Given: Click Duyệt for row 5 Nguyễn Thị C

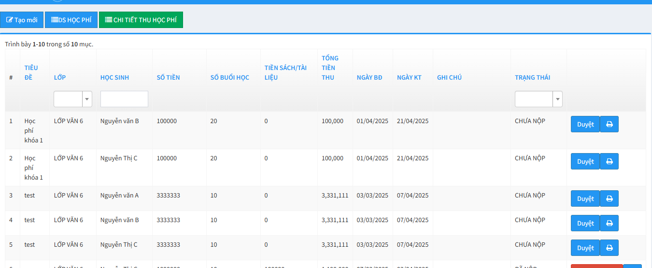Looking at the screenshot, I should pos(585,248).
